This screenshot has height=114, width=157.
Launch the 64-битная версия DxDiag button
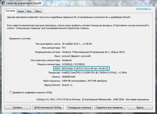48,107
